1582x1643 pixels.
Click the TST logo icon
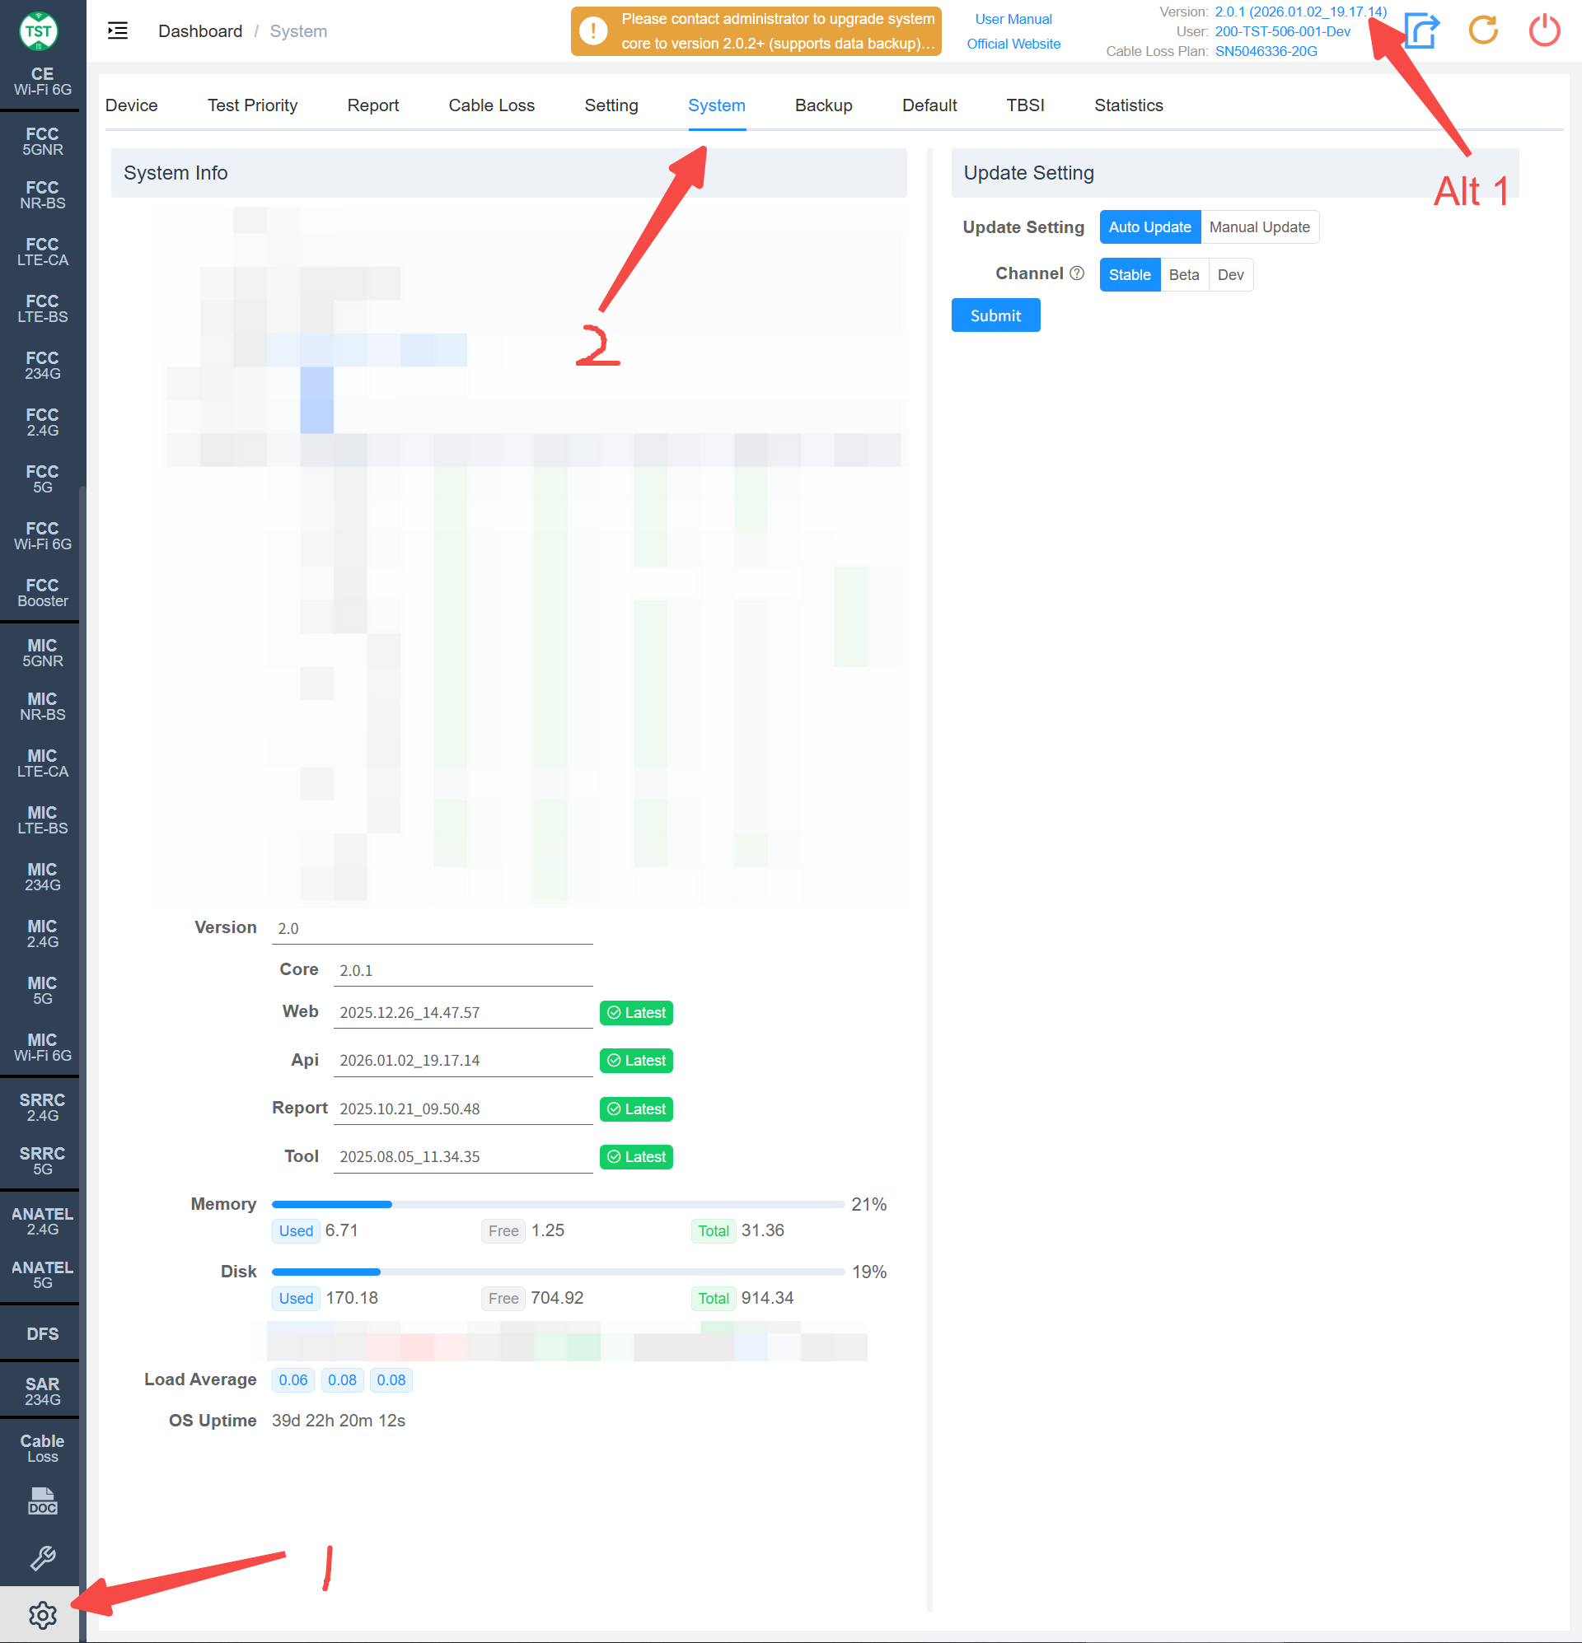39,31
